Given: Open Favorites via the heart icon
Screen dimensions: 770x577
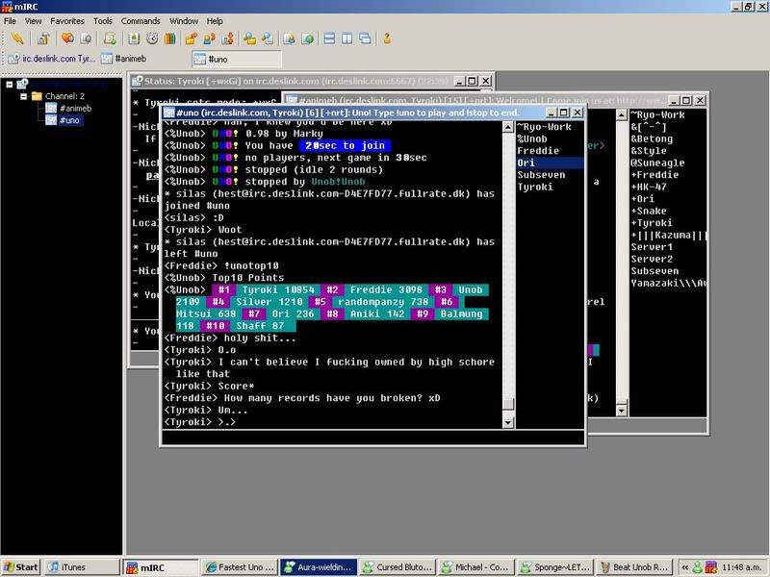Looking at the screenshot, I should [67, 38].
